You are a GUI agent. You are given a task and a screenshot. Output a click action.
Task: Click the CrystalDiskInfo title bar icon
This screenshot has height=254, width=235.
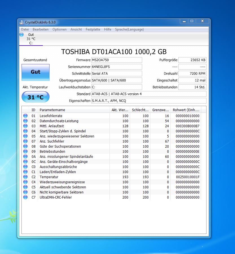[21, 22]
